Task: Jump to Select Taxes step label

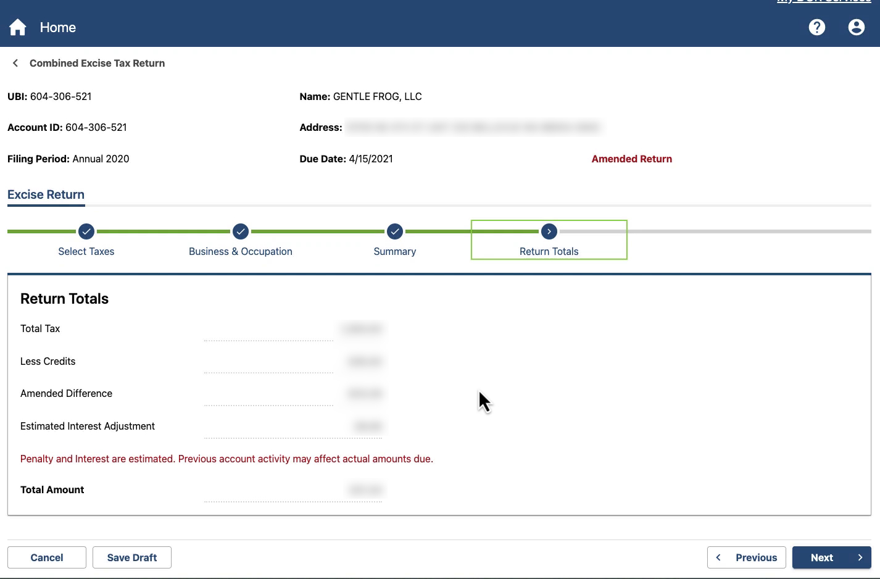Action: pyautogui.click(x=86, y=251)
